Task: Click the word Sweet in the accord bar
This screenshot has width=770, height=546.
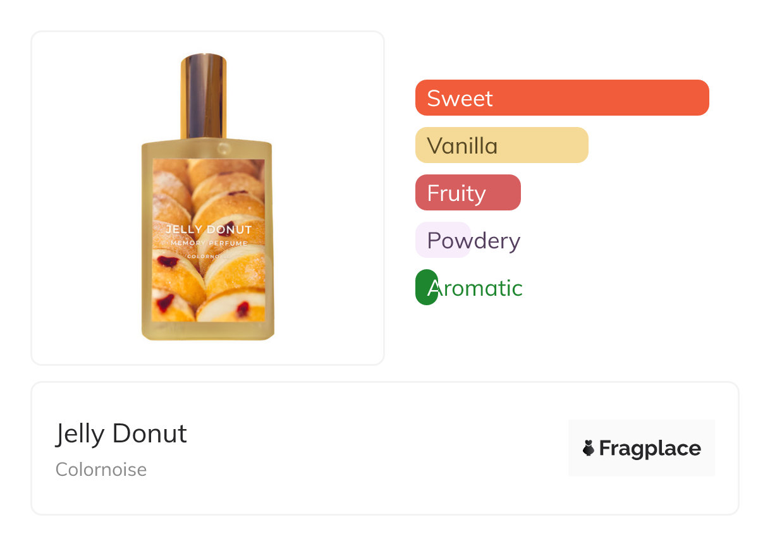Action: pos(460,98)
